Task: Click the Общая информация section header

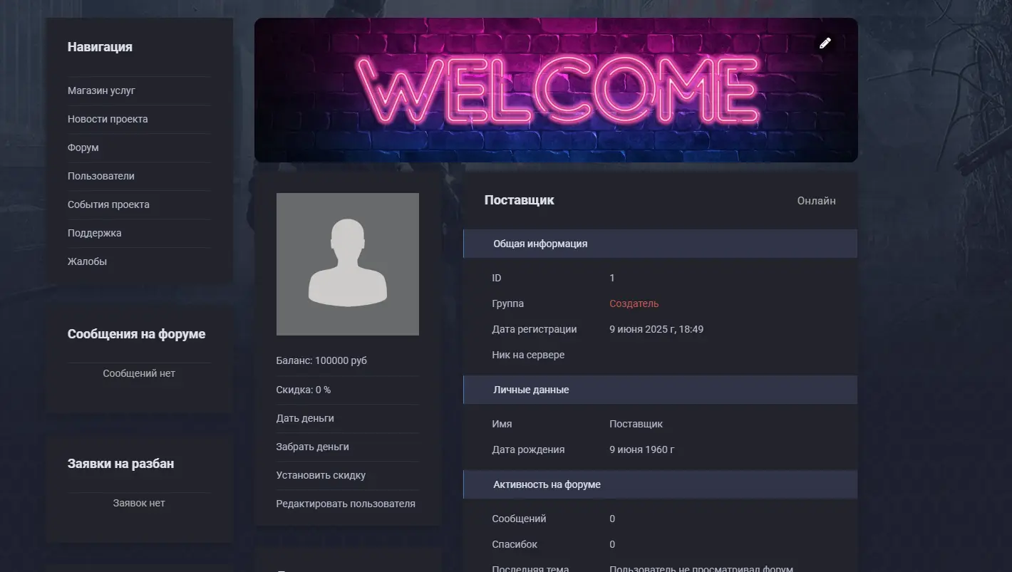Action: coord(660,244)
